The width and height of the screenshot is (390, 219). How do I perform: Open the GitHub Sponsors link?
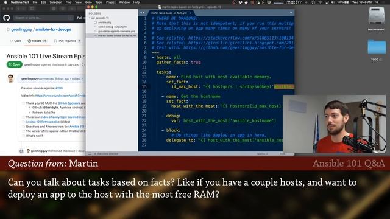pos(69,103)
